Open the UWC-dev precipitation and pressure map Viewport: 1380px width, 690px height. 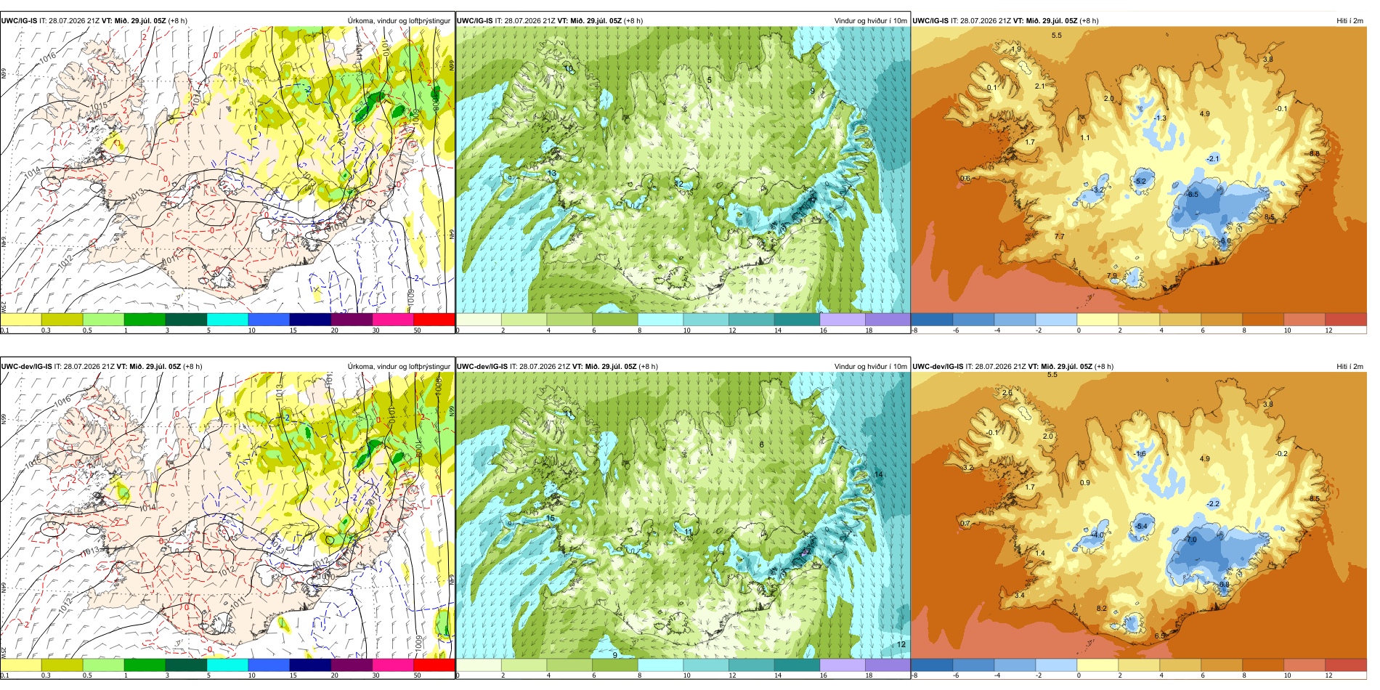click(x=227, y=516)
